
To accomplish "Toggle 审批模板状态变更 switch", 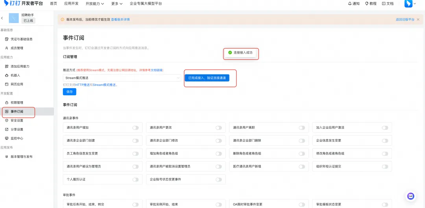I will [x=385, y=204].
